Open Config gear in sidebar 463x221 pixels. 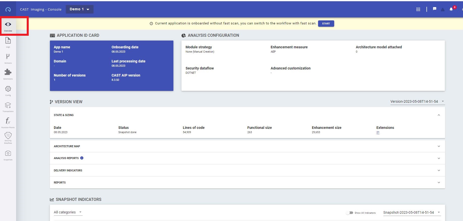[x=8, y=89]
